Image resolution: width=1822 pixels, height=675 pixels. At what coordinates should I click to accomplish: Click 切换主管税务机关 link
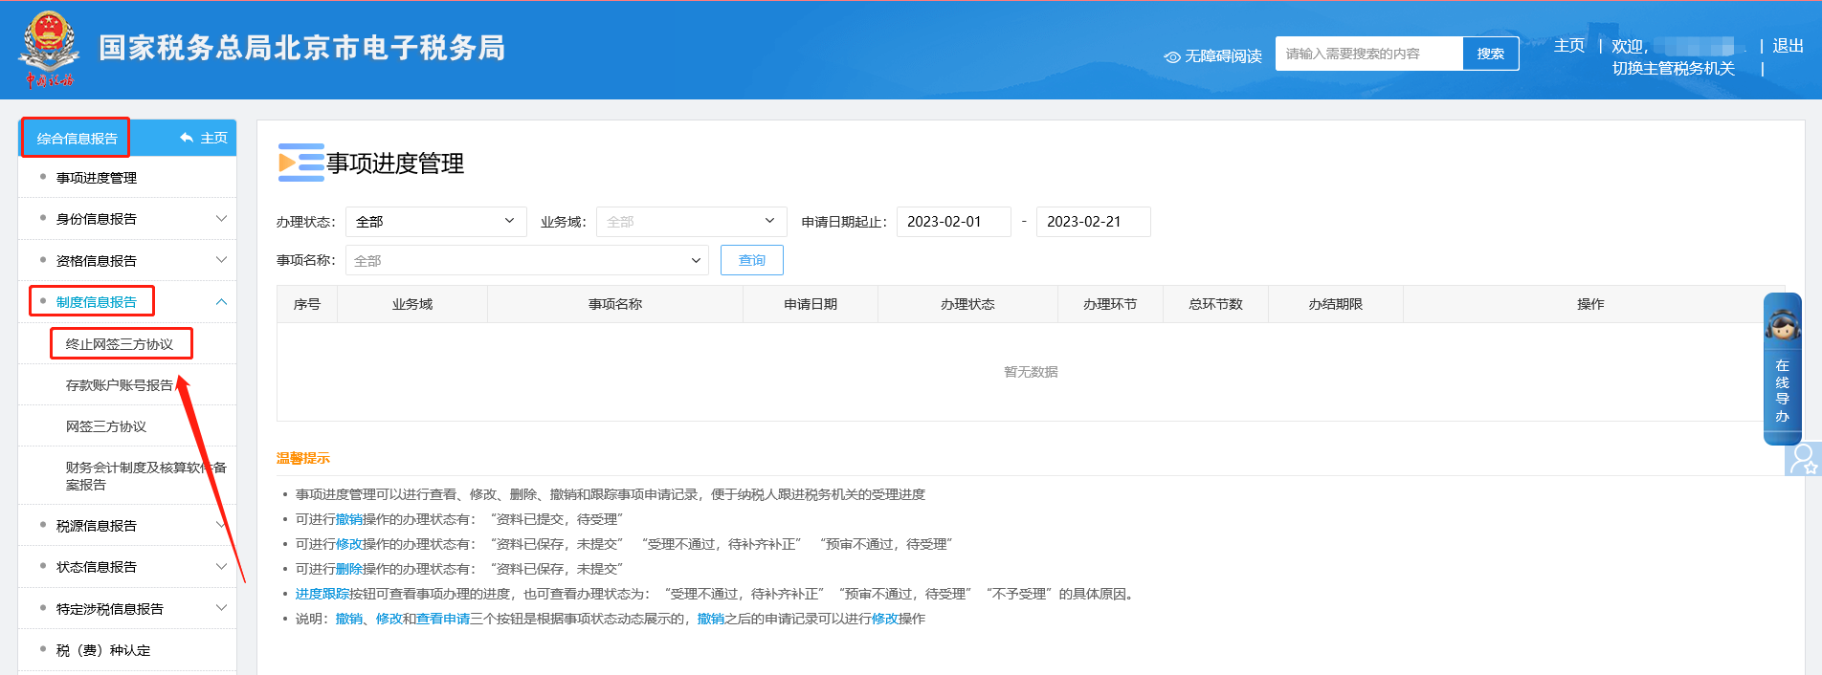[1673, 69]
